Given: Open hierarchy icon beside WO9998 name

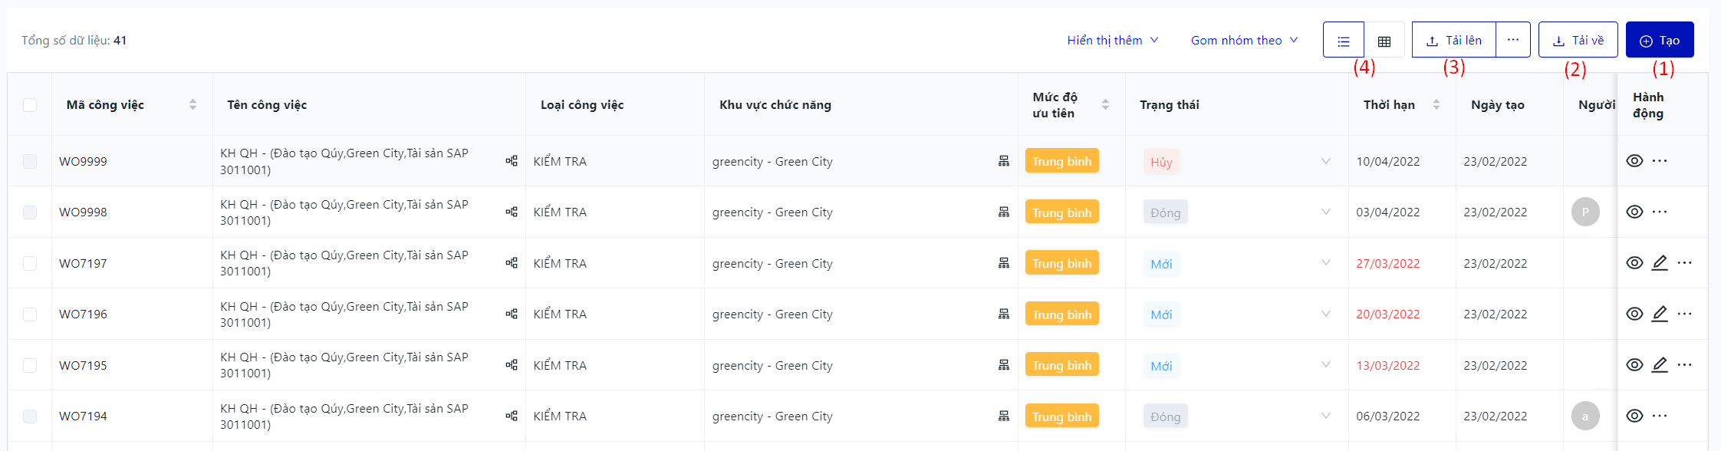Looking at the screenshot, I should [512, 212].
